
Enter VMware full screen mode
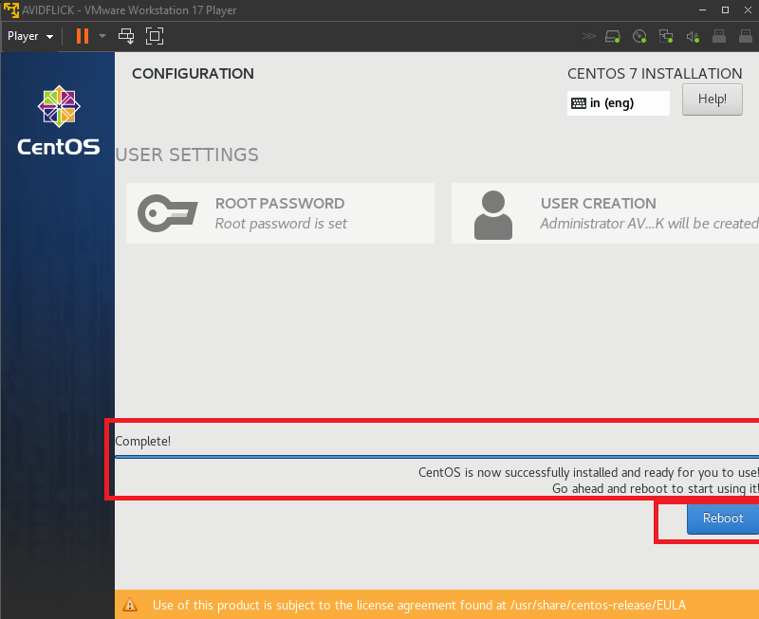pyautogui.click(x=155, y=36)
